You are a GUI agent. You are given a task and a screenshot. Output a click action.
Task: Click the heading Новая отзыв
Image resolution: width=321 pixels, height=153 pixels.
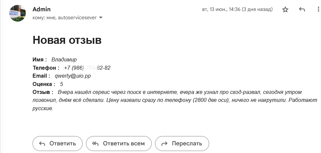[67, 40]
